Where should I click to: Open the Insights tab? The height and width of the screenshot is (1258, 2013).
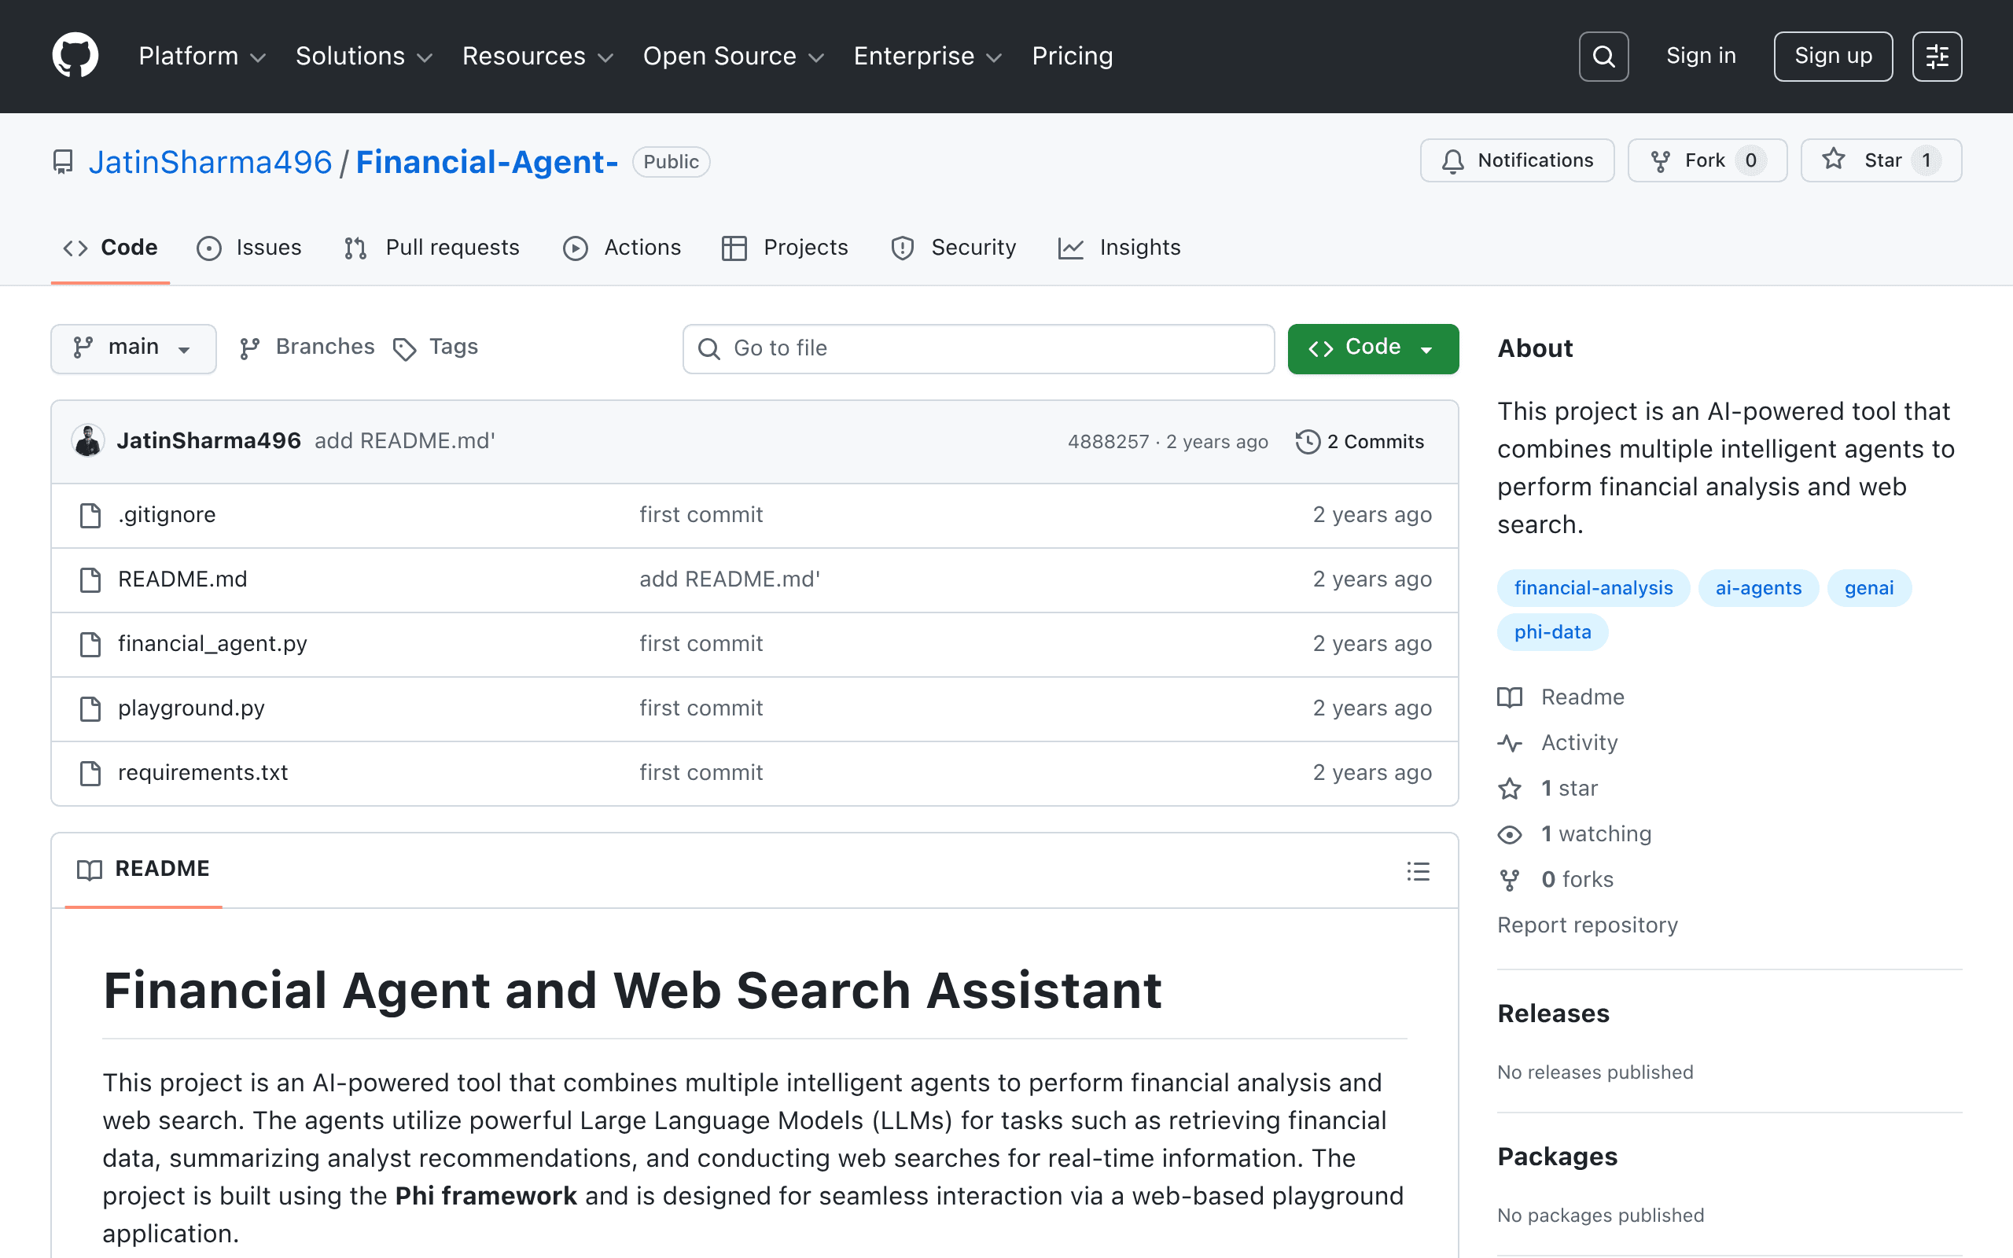pyautogui.click(x=1120, y=248)
